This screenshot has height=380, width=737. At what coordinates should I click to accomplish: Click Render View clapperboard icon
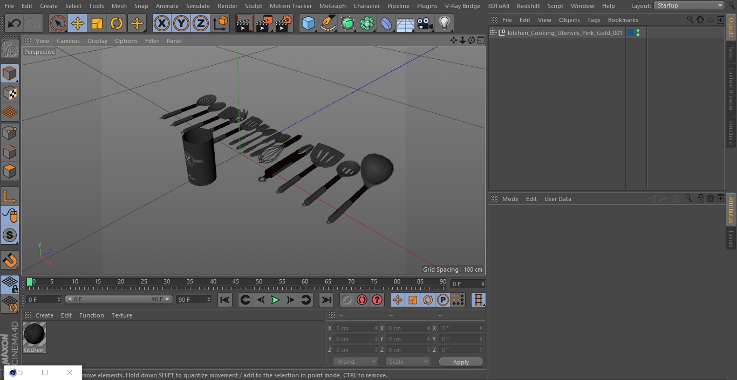244,23
